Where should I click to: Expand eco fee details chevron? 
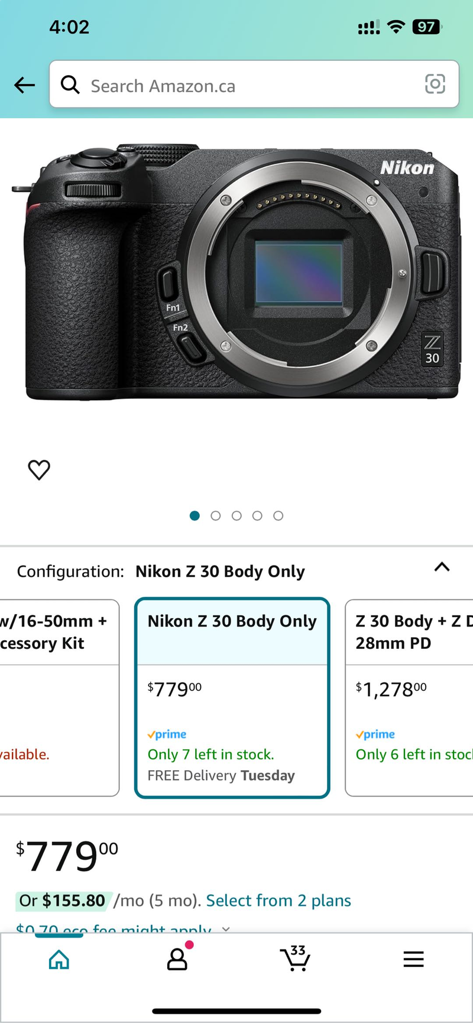coord(226,928)
